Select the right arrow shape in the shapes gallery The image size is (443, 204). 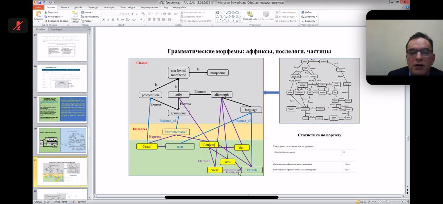coord(229,17)
